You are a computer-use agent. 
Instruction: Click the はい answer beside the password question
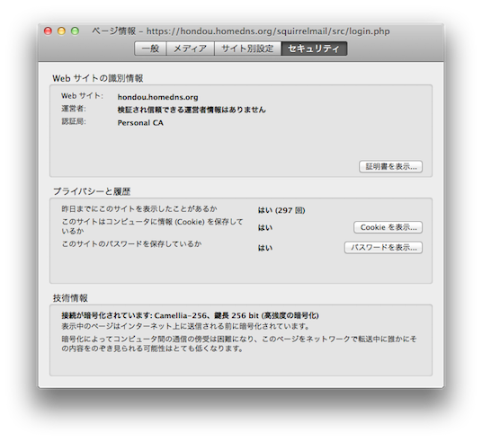tap(265, 248)
